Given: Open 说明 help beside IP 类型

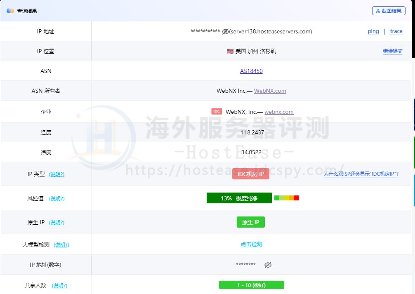Looking at the screenshot, I should [57, 174].
